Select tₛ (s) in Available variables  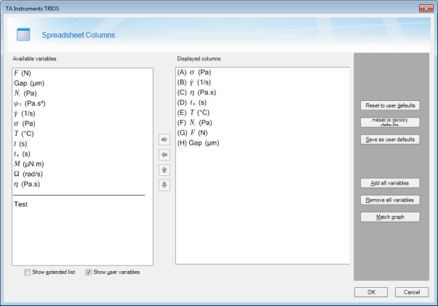22,153
